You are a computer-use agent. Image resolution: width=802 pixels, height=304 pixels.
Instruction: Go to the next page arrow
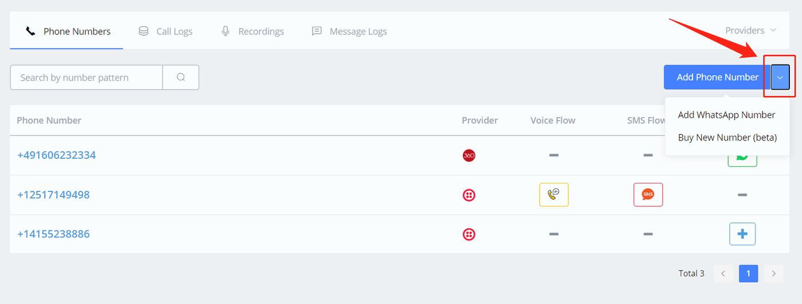pos(774,273)
